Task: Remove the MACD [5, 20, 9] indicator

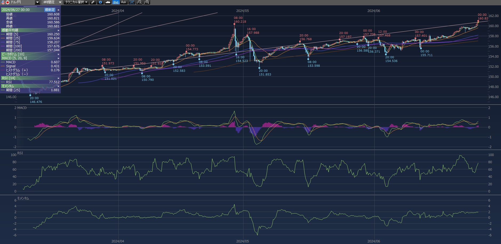Action: click(58, 58)
